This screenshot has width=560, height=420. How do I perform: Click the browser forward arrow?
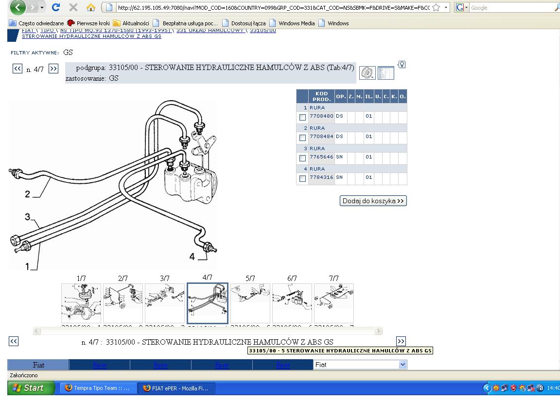coord(32,7)
